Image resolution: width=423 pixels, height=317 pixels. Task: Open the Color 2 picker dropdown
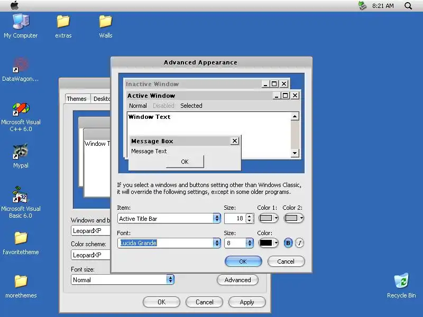point(294,218)
